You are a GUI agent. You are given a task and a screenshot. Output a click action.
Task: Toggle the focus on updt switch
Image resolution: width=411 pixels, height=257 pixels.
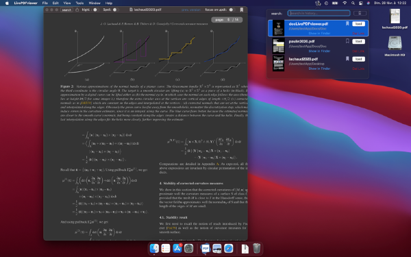[x=232, y=10]
